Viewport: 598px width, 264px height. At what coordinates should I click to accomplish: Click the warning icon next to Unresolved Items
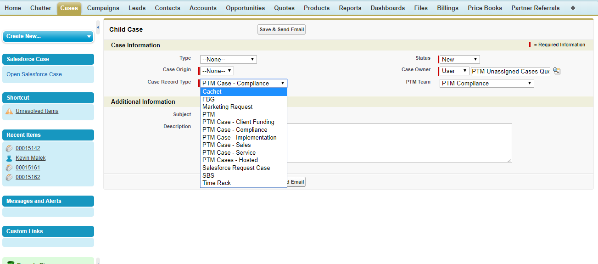(9, 111)
